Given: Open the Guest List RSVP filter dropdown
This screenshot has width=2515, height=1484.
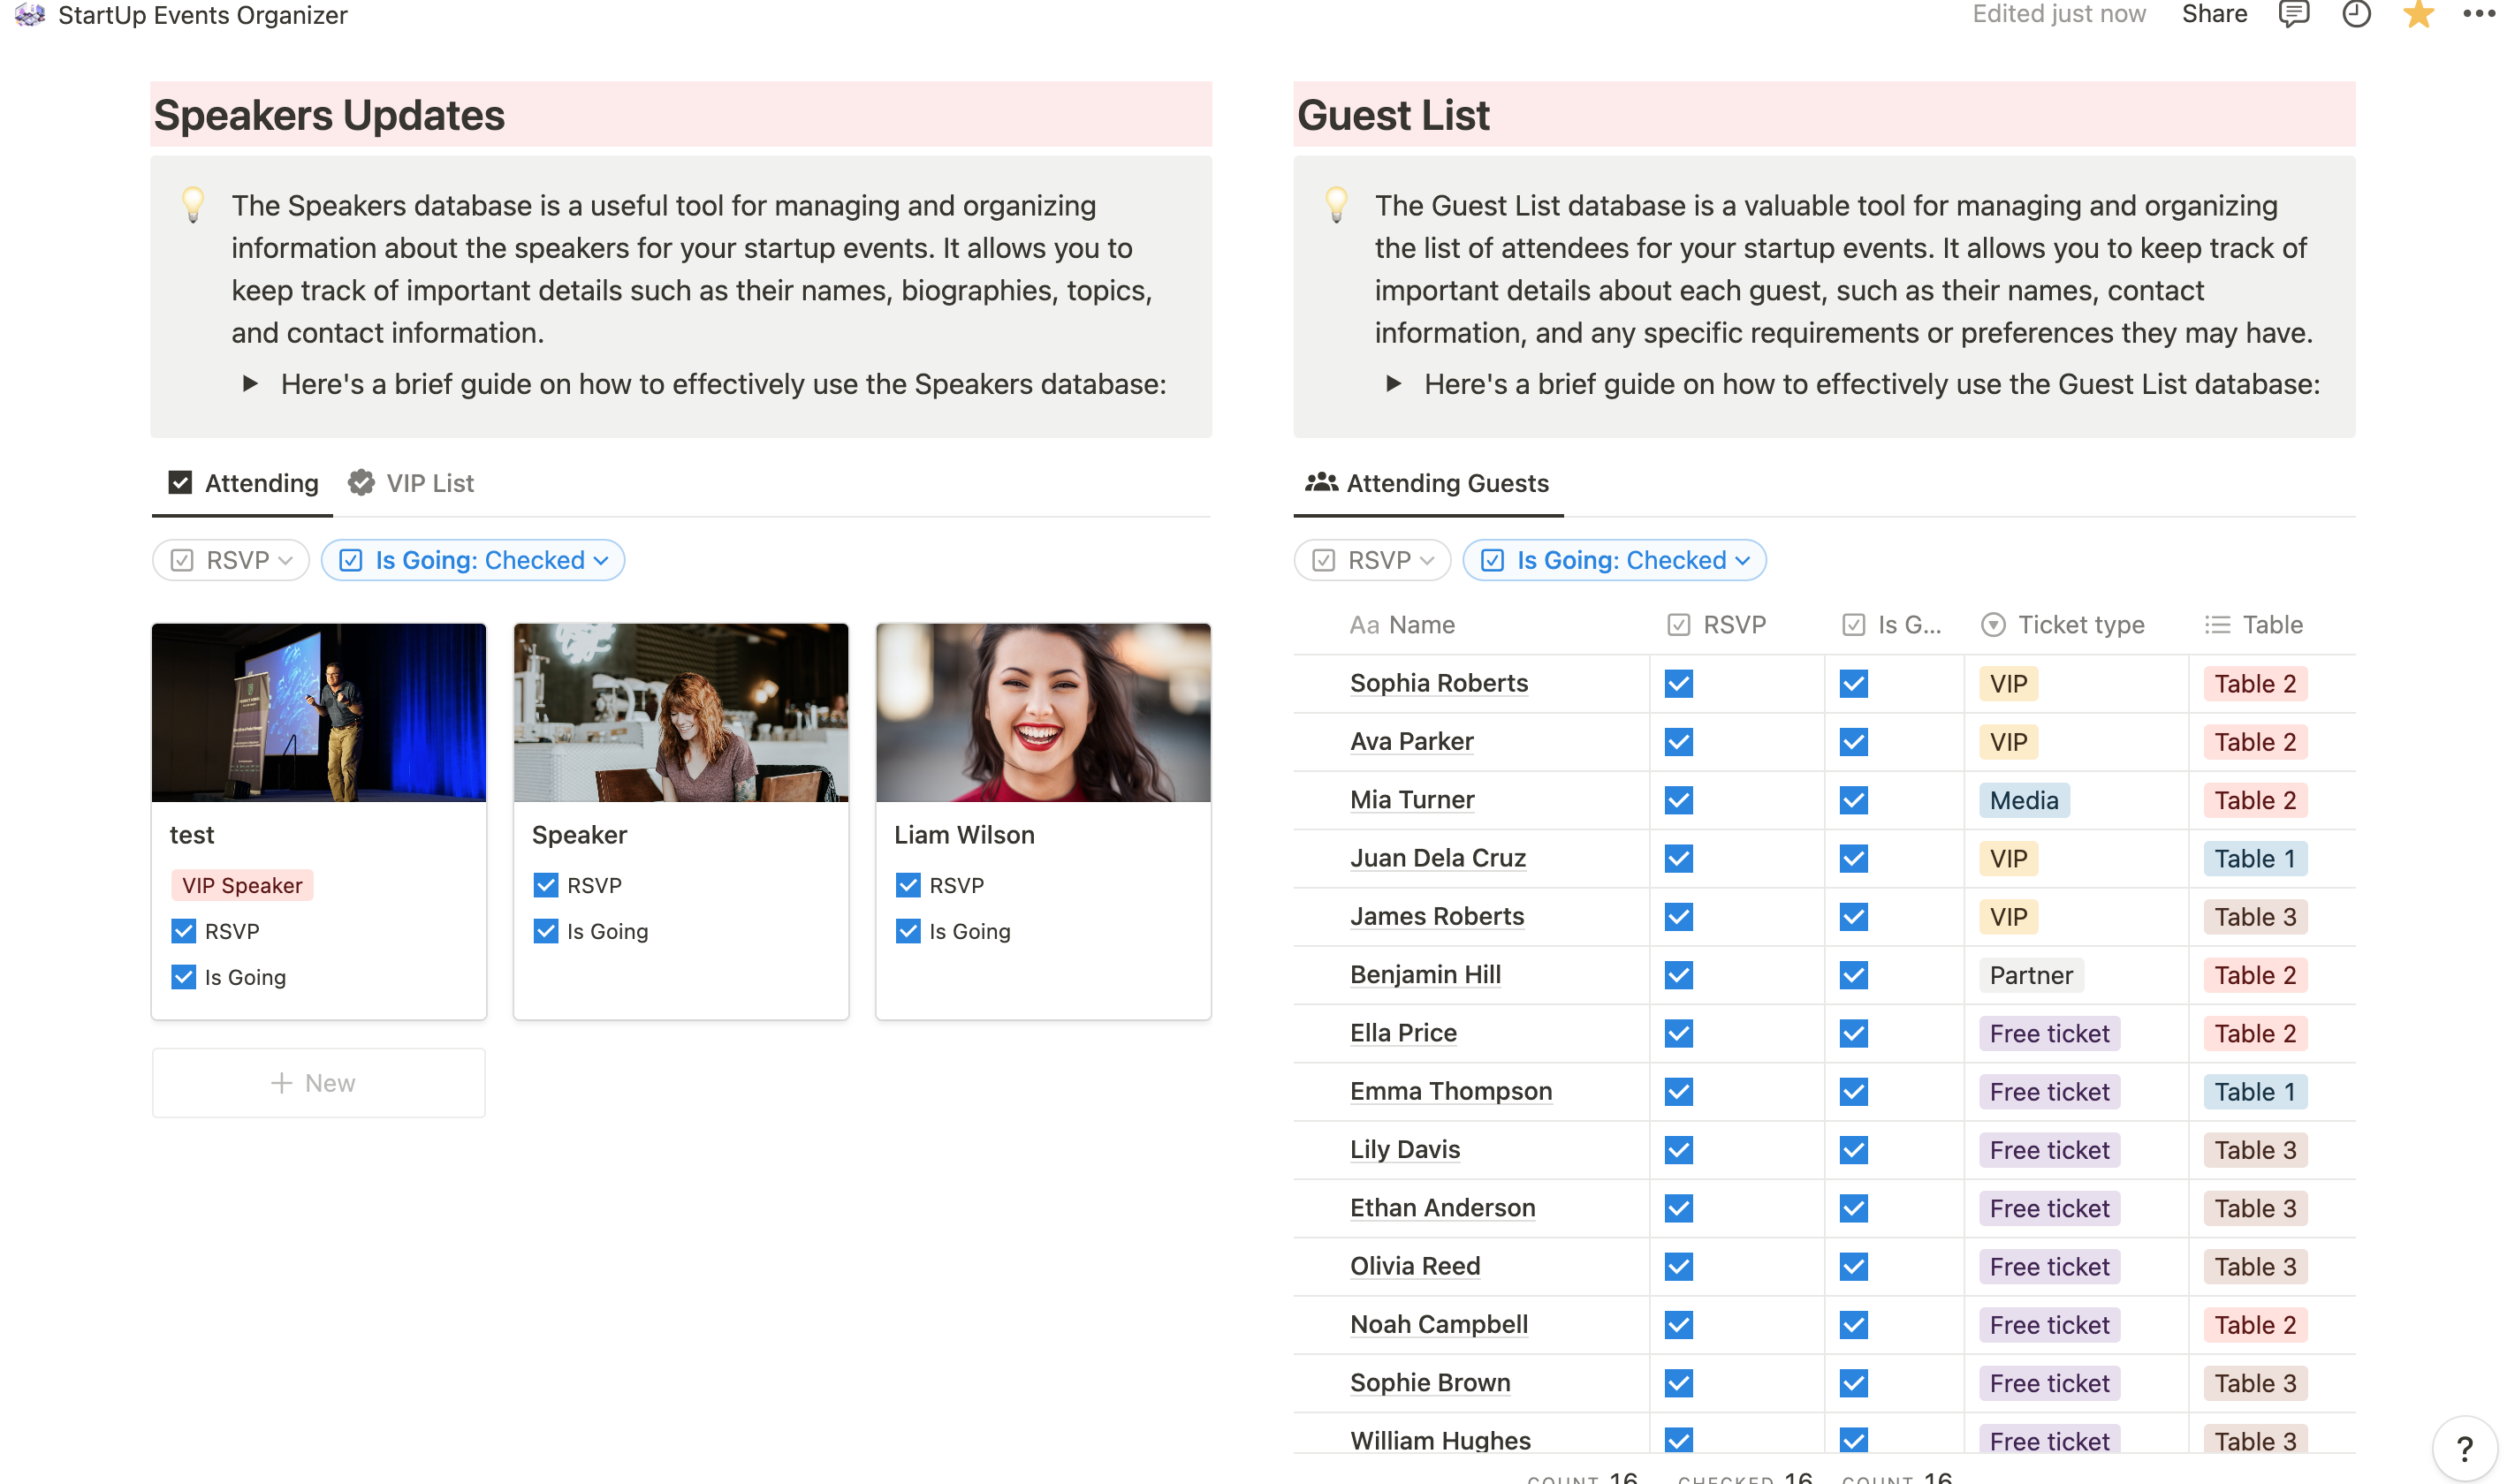Looking at the screenshot, I should tap(1372, 560).
